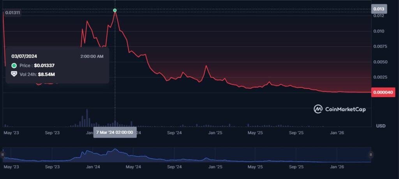Click the Vol 24h icon in tooltip
Image resolution: width=399 pixels, height=179 pixels.
pyautogui.click(x=14, y=74)
